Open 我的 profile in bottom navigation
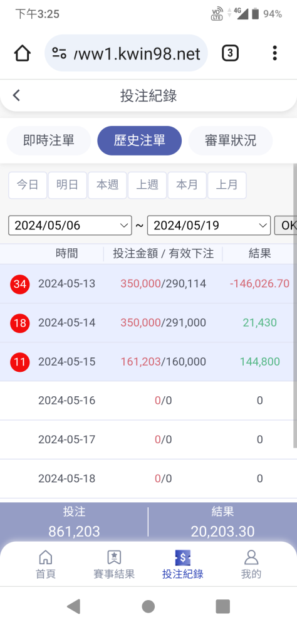This screenshot has height=627, width=297. [x=251, y=564]
